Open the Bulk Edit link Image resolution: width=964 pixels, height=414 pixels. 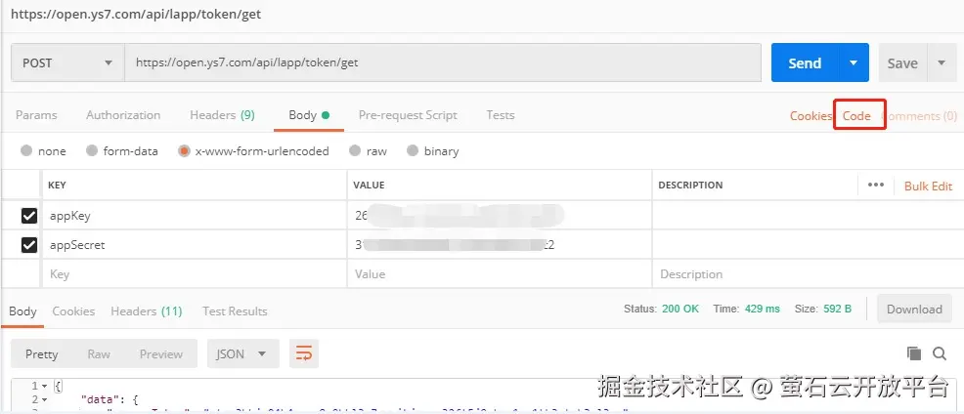[928, 186]
